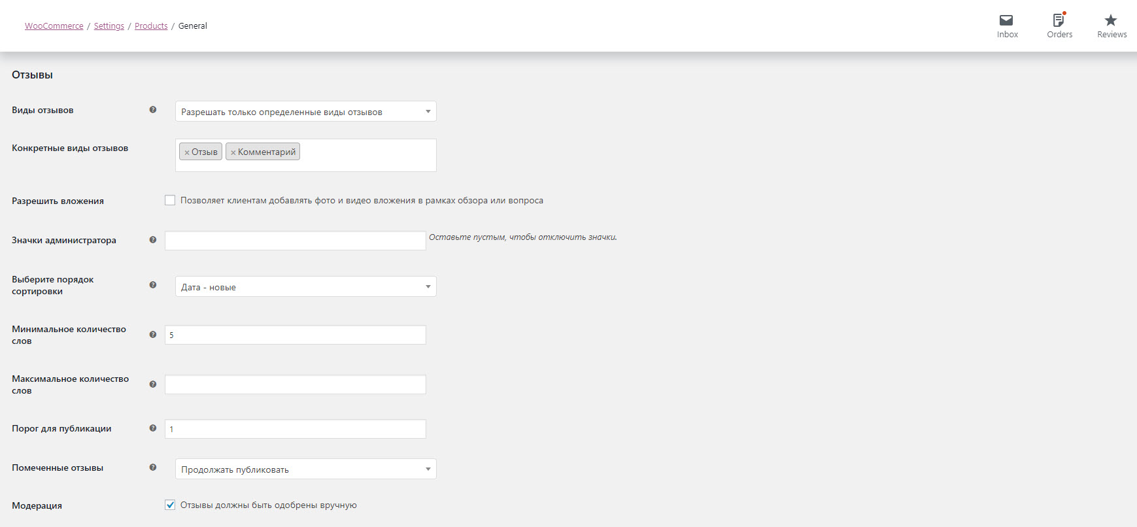Image resolution: width=1137 pixels, height=527 pixels.
Task: Open the Reviews star icon
Action: (1112, 26)
